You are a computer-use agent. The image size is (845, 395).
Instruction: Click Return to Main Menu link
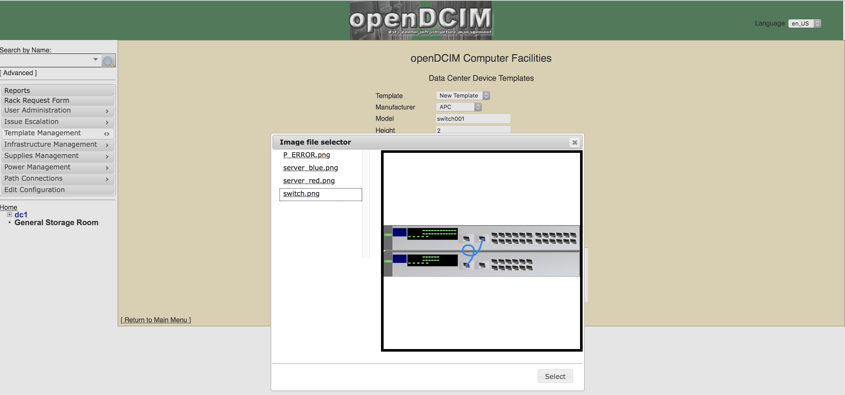pos(156,320)
